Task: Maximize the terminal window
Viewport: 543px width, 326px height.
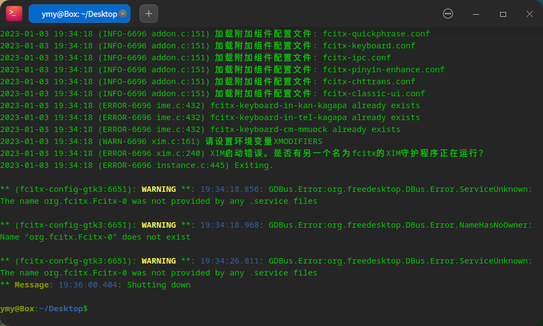Action: coord(503,14)
